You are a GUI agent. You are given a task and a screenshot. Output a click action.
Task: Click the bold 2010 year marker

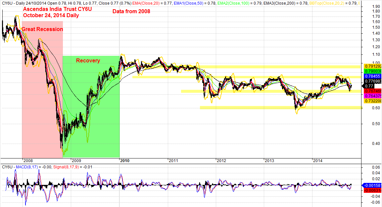coord(125,160)
